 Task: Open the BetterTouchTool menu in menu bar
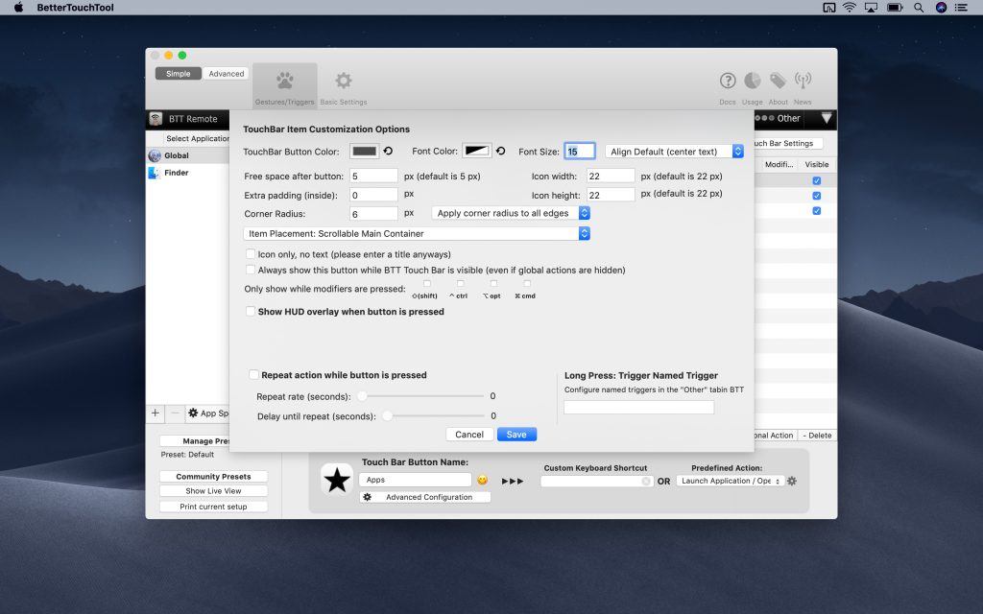coord(75,8)
